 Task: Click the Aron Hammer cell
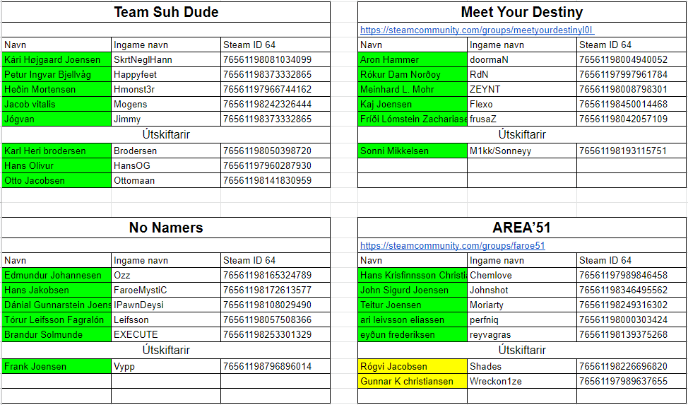click(x=413, y=60)
